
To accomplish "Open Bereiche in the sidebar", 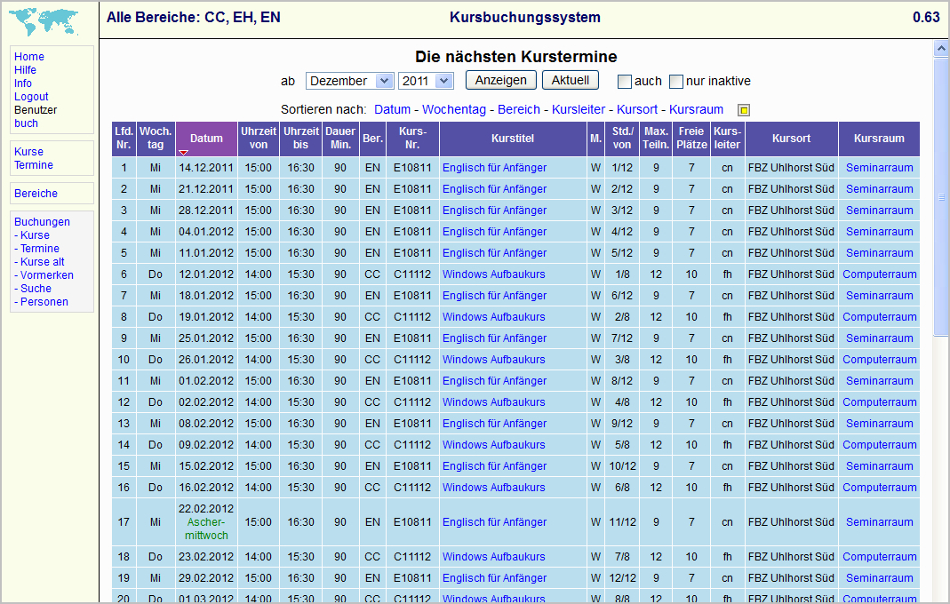I will tap(36, 194).
